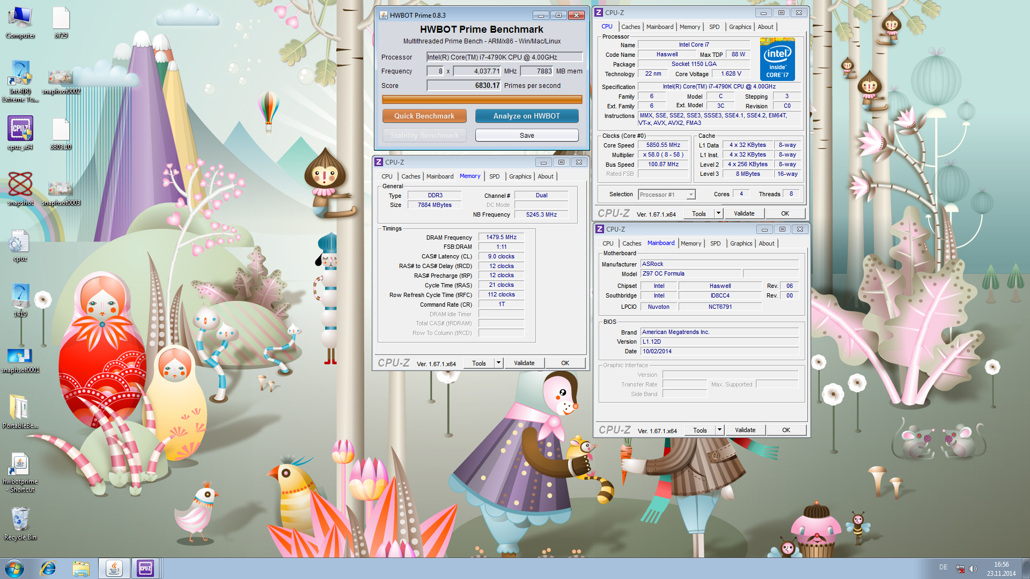Switch to Caches tab in Memory window

(x=410, y=176)
